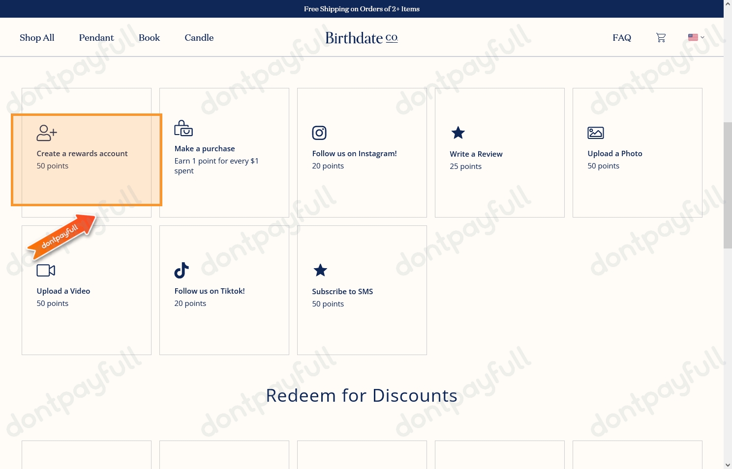The width and height of the screenshot is (732, 469).
Task: Select the Pendant menu item
Action: click(x=96, y=37)
